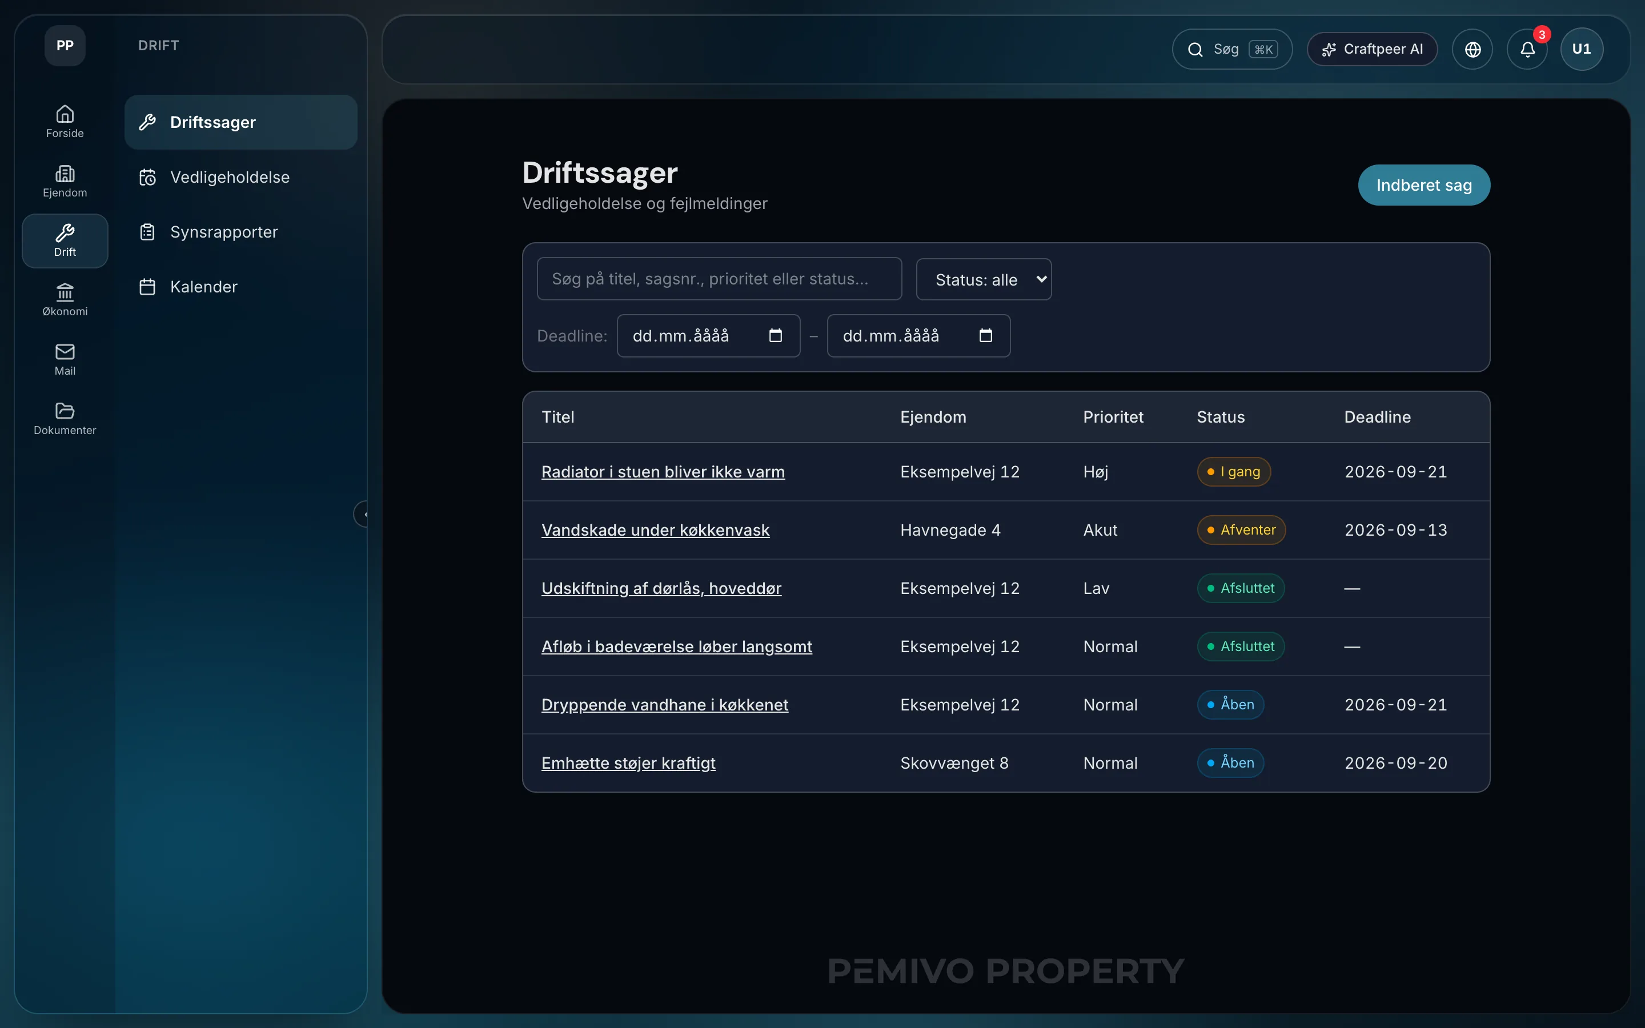1645x1028 pixels.
Task: Open the Søg search button in top bar
Action: pos(1231,49)
